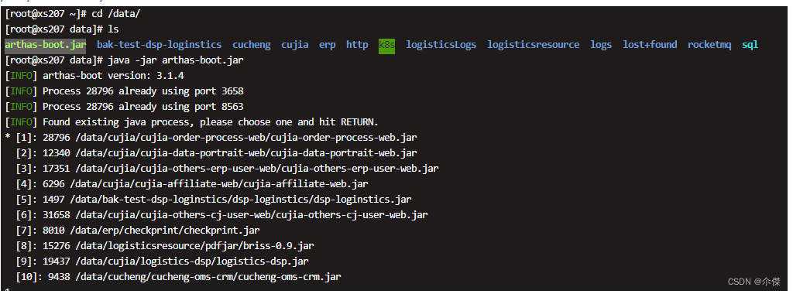The width and height of the screenshot is (793, 294).
Task: Click the green highlighted k8s entry
Action: point(387,45)
